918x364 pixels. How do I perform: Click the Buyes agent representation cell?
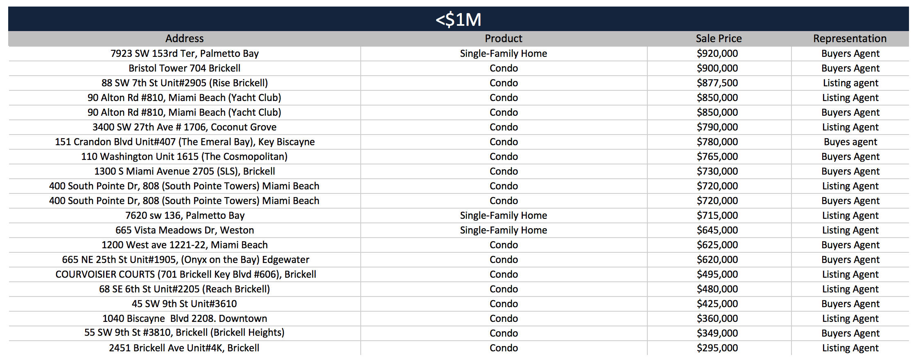click(x=850, y=142)
